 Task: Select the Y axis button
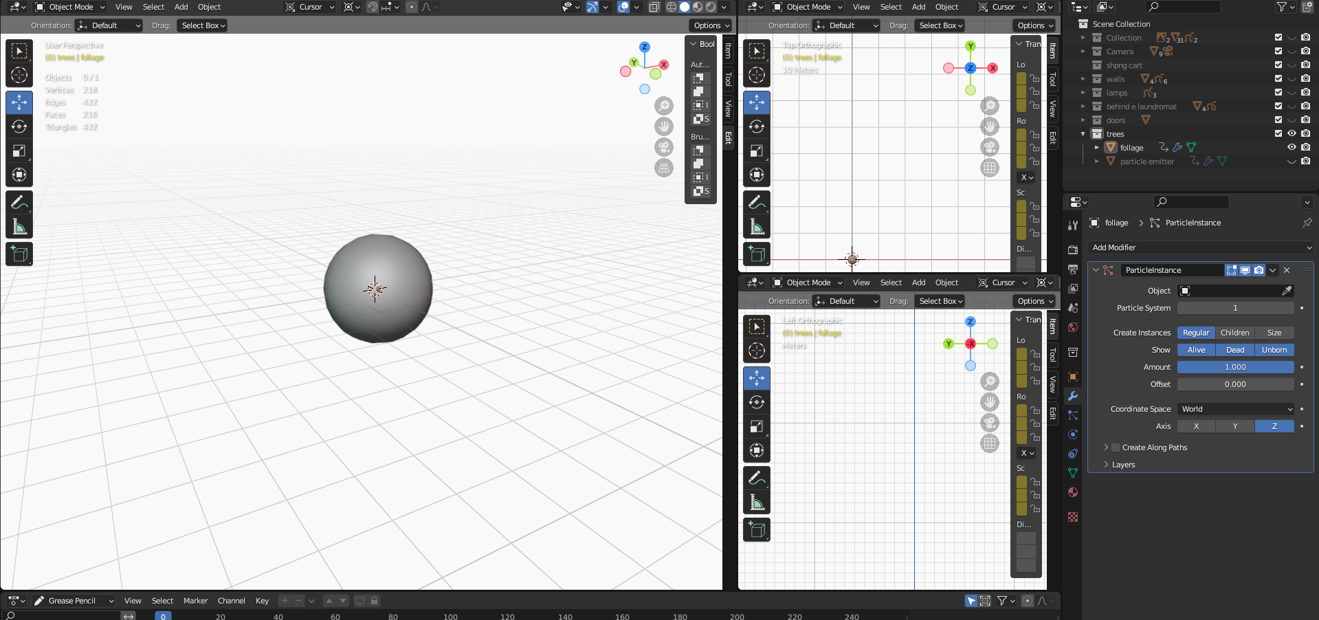click(x=1235, y=426)
